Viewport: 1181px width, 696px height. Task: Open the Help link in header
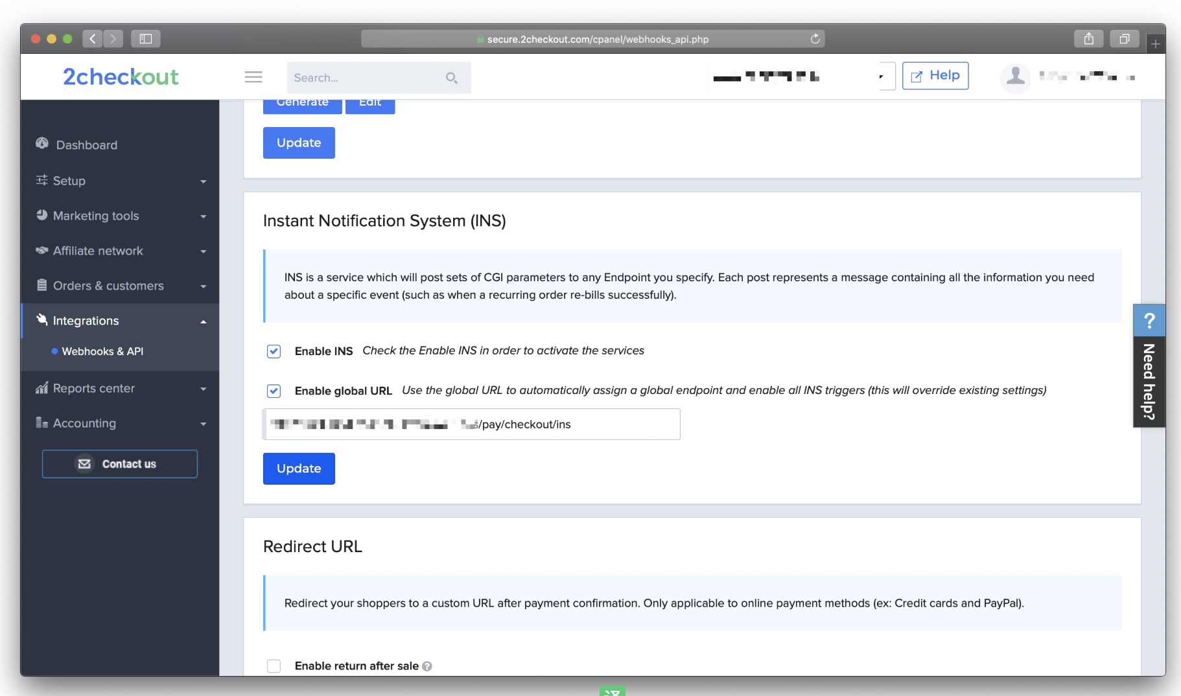pyautogui.click(x=935, y=76)
